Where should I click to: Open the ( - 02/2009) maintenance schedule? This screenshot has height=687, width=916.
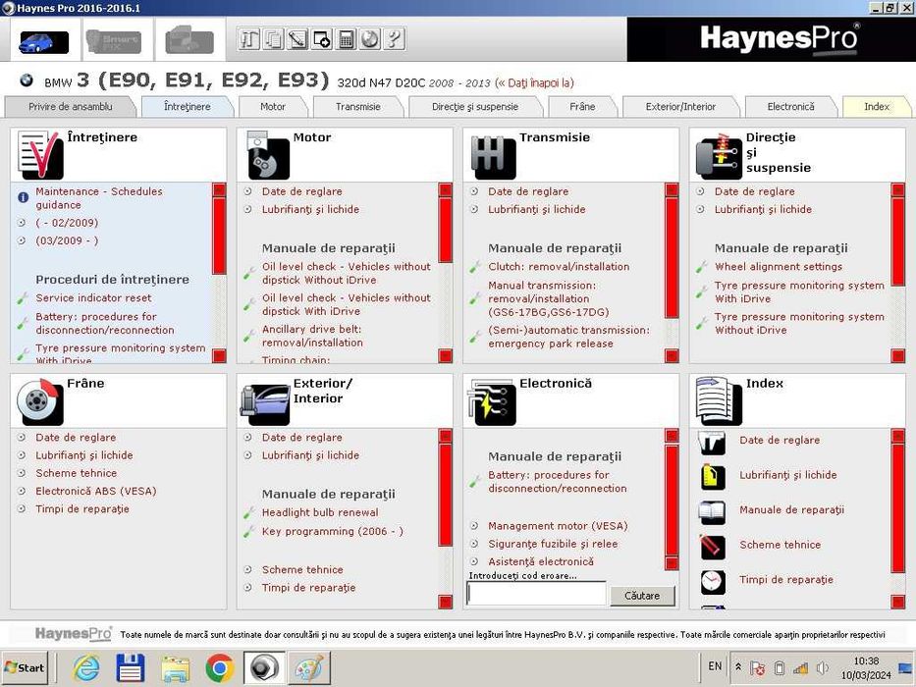click(x=67, y=223)
